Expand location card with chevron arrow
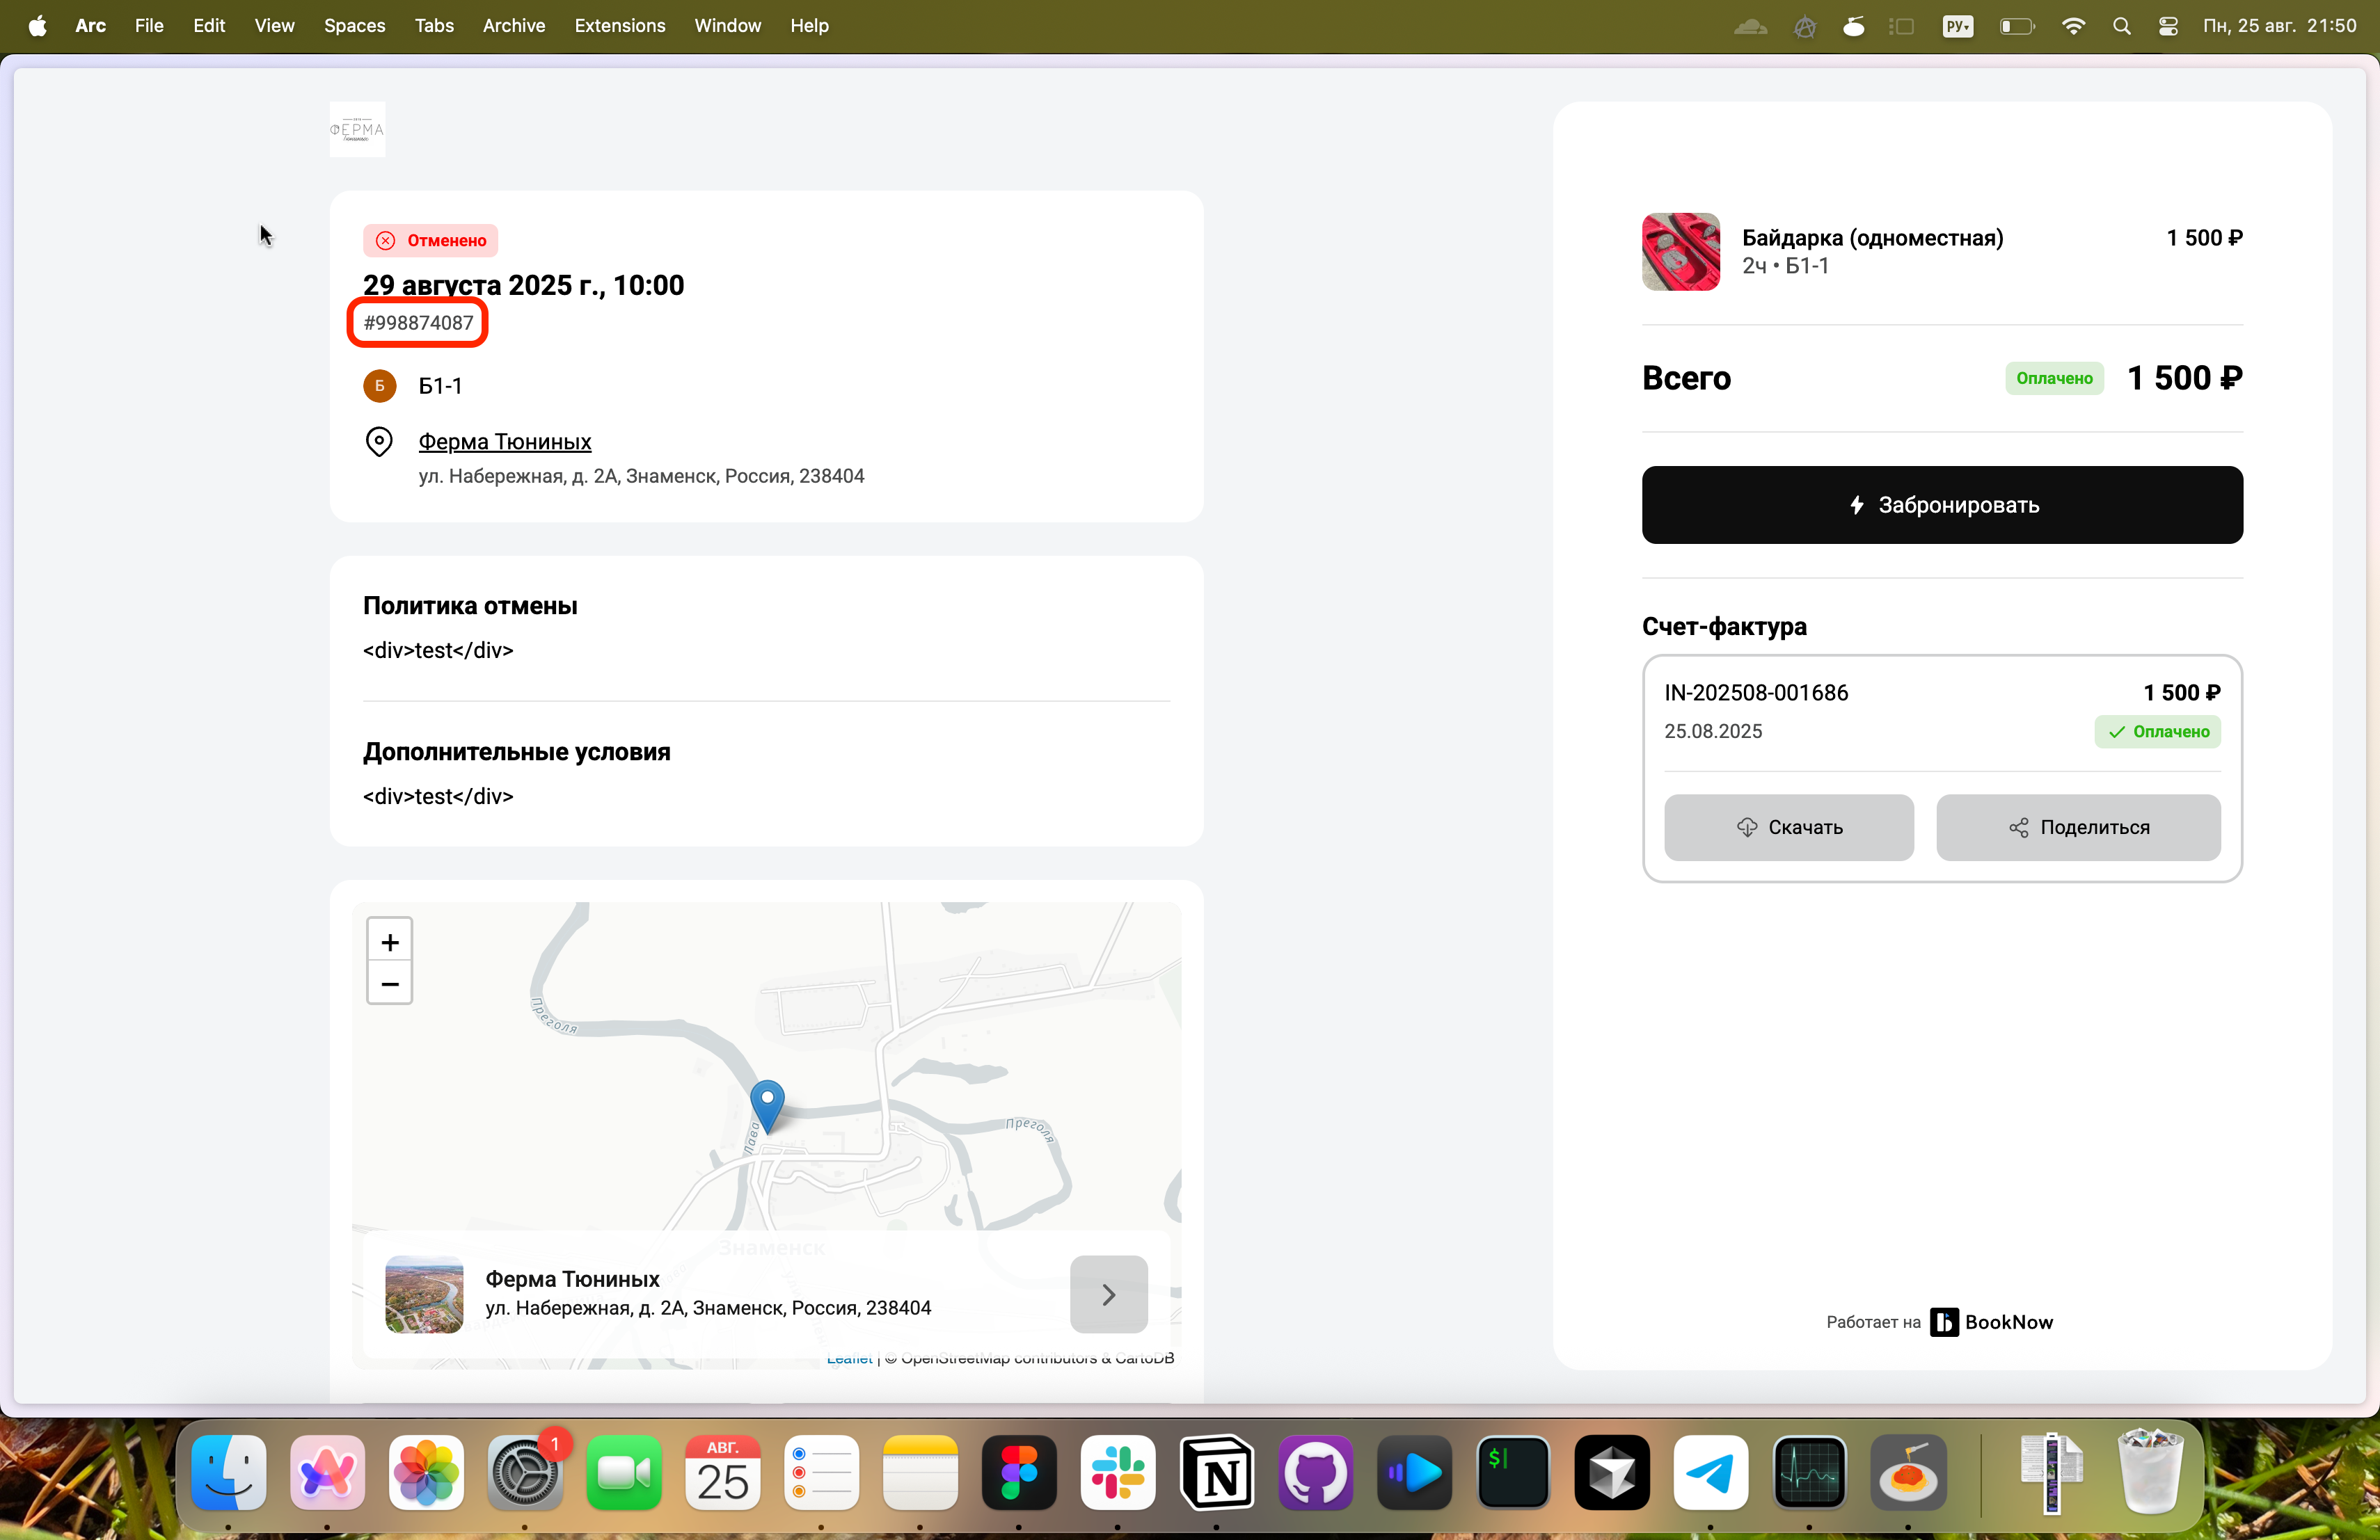 (x=1108, y=1294)
